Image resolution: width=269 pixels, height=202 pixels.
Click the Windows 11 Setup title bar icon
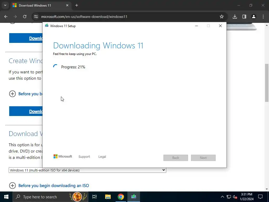click(47, 26)
